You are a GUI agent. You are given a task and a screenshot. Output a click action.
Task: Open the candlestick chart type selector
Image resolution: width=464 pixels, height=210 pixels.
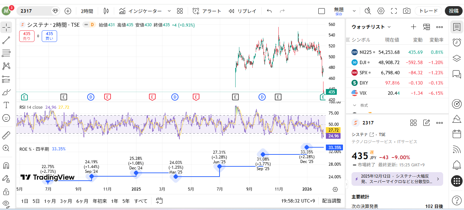tap(106, 11)
